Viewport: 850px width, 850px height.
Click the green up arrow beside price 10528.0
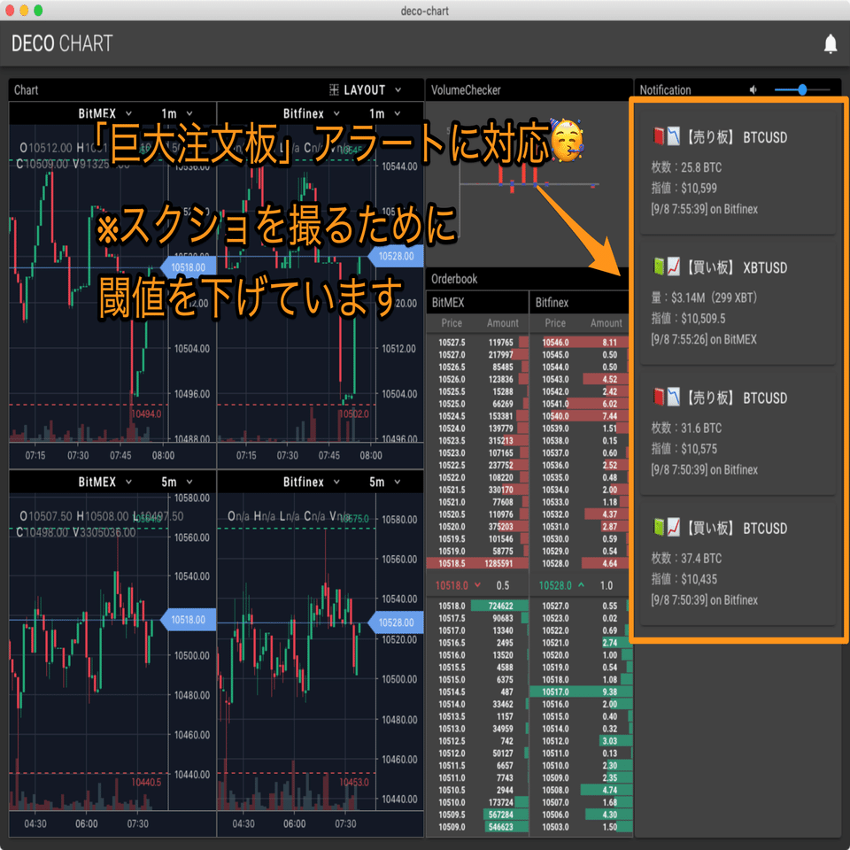583,584
